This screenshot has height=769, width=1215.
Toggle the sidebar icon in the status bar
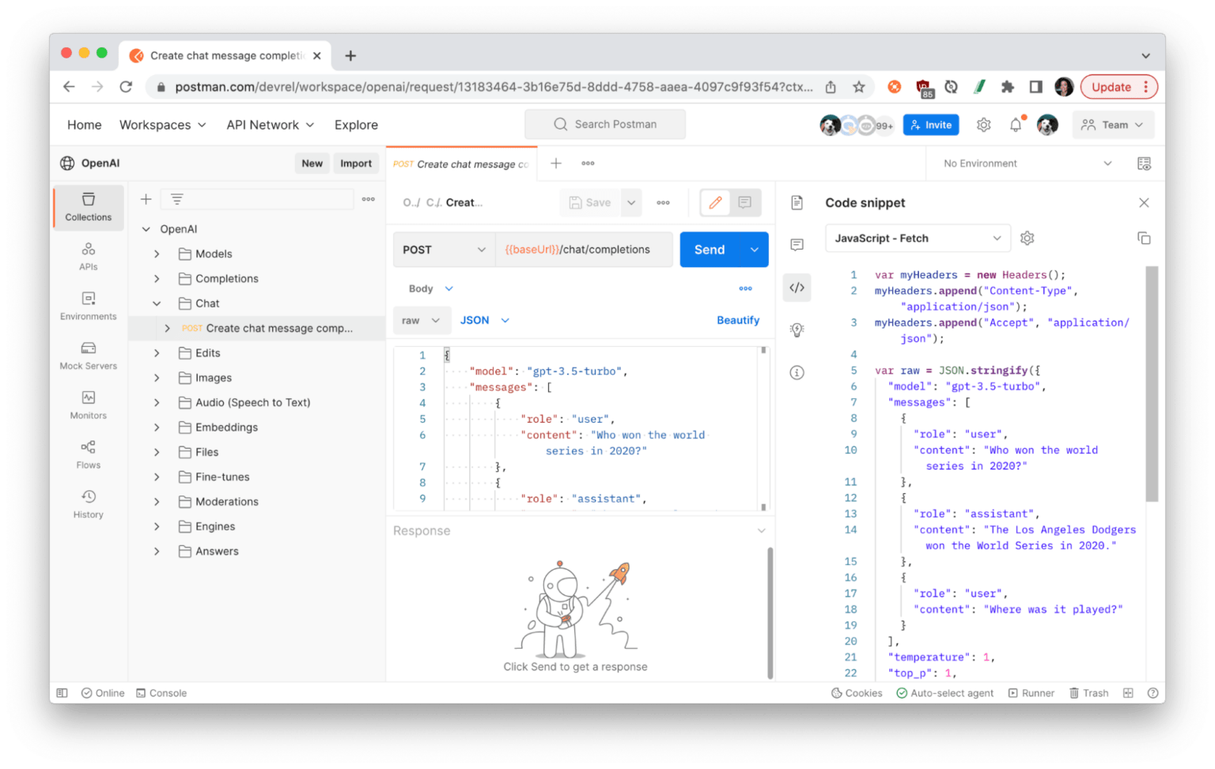62,693
